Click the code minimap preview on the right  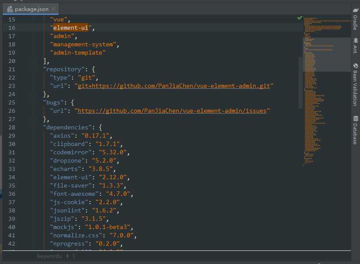coord(327,91)
